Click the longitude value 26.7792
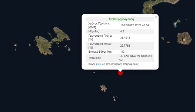The width and height of the screenshot is (196, 112). click(x=125, y=46)
